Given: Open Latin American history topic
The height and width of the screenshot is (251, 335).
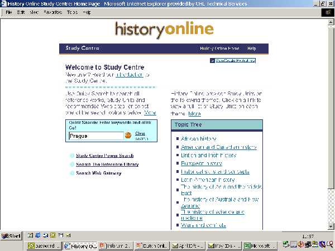Looking at the screenshot, I should [x=208, y=180].
